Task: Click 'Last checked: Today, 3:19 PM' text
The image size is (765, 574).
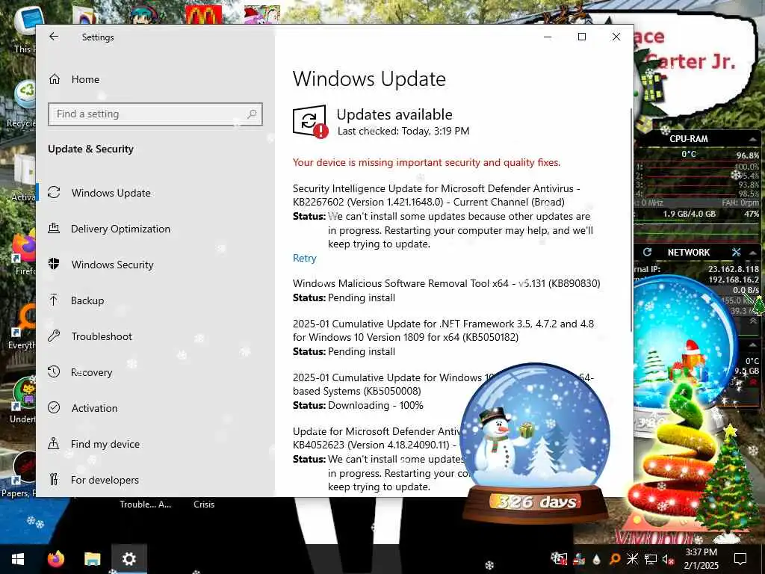Action: (x=403, y=131)
